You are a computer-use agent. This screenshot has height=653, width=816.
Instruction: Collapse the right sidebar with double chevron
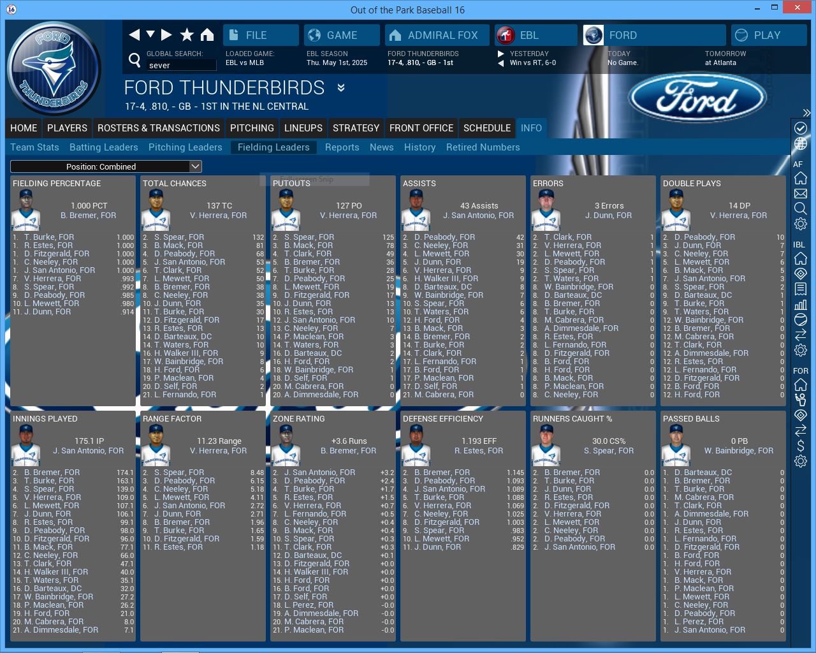[x=806, y=113]
